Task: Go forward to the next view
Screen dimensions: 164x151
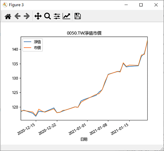Action: point(27,16)
